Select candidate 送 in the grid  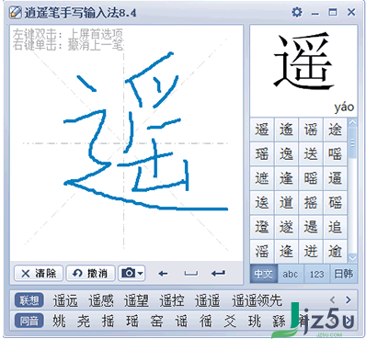[x=311, y=154]
